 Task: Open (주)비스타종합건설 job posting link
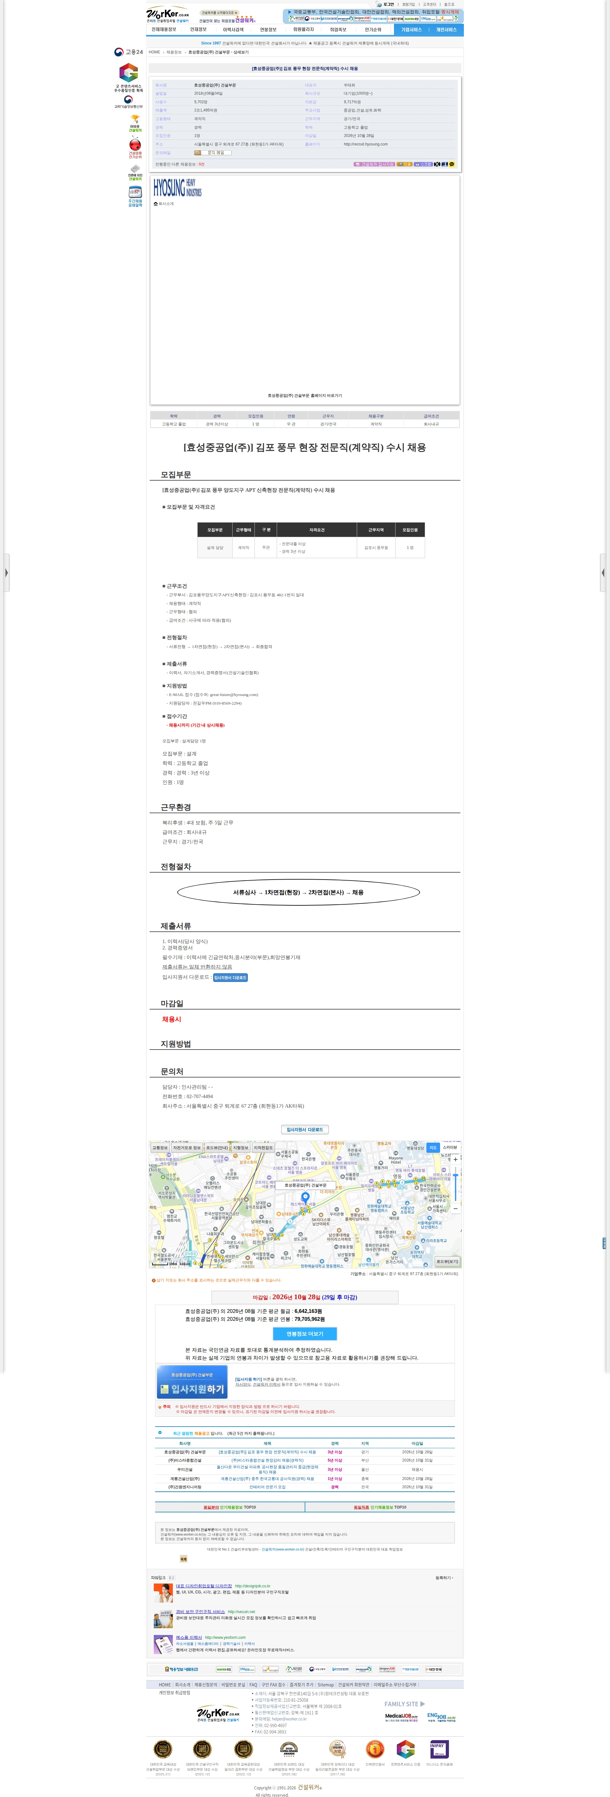point(267,1460)
